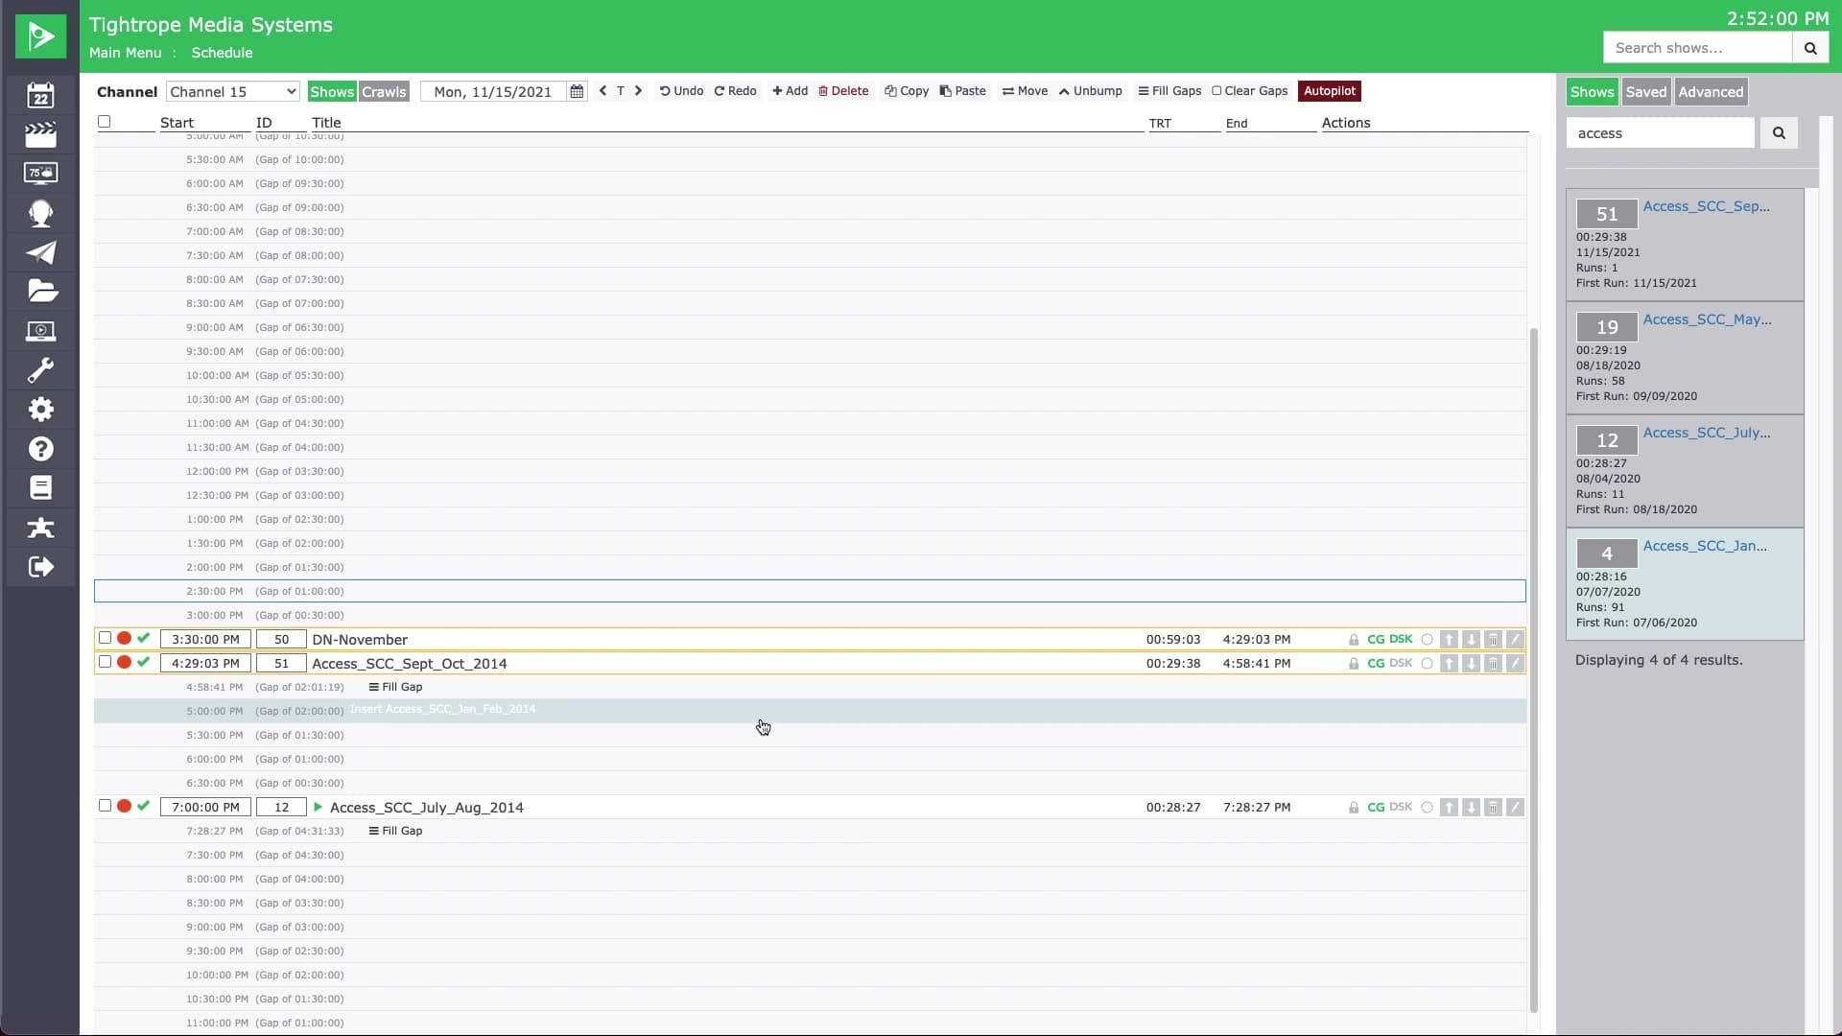Viewport: 1842px width, 1036px height.
Task: Click the Unbump button
Action: point(1090,91)
